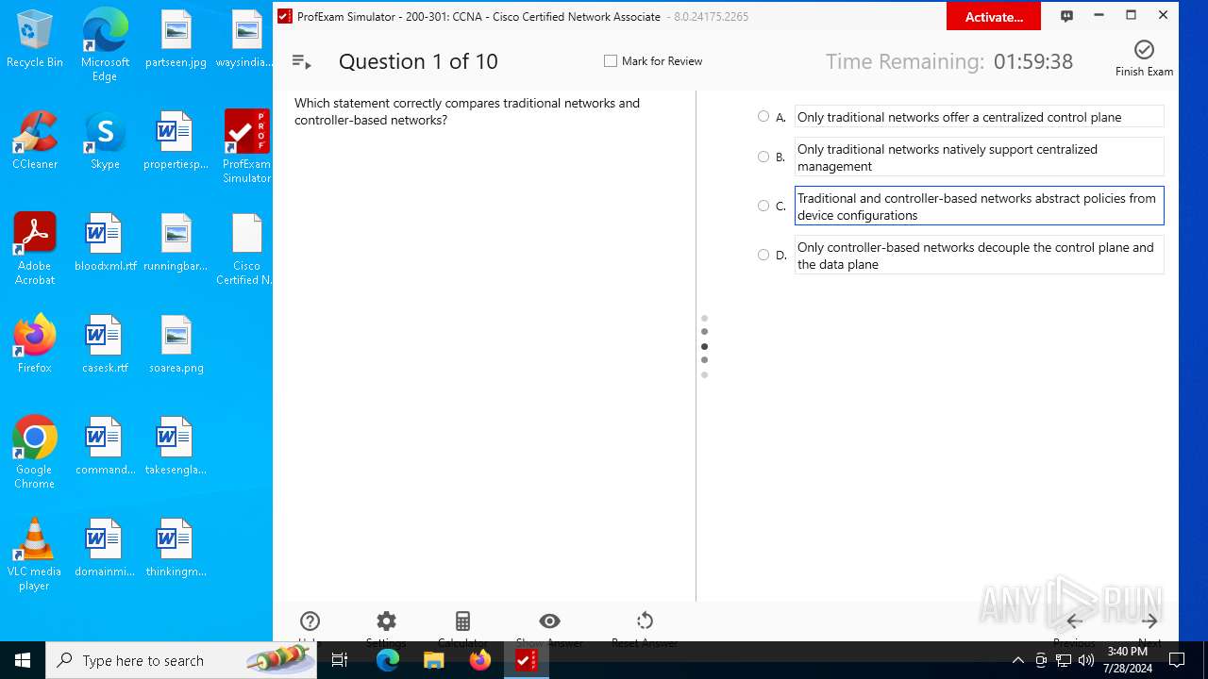Open CCleaner desktop shortcut
This screenshot has height=679, width=1208.
click(35, 140)
